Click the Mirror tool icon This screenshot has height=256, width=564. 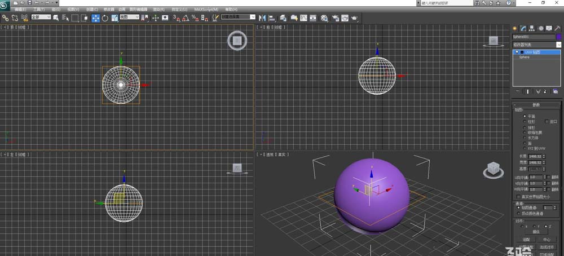pyautogui.click(x=262, y=17)
